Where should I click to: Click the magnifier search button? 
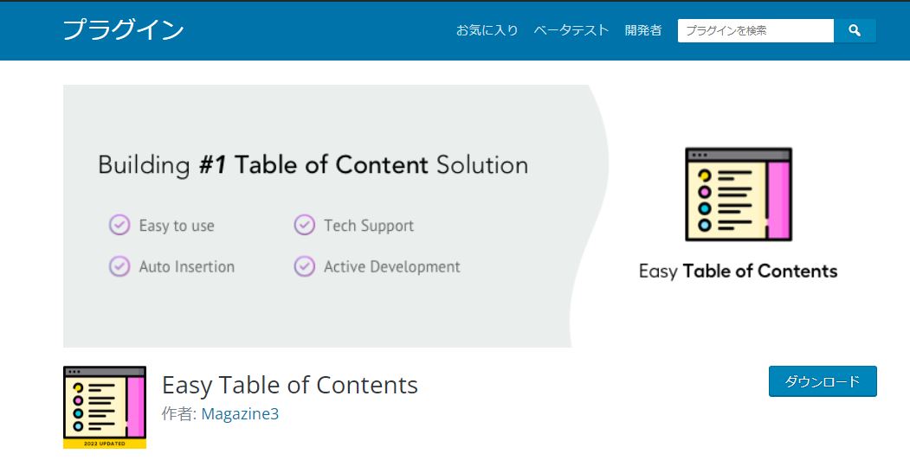(855, 31)
